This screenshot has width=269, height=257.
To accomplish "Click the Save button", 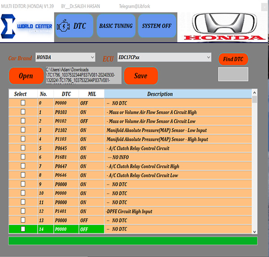I will pos(141,76).
